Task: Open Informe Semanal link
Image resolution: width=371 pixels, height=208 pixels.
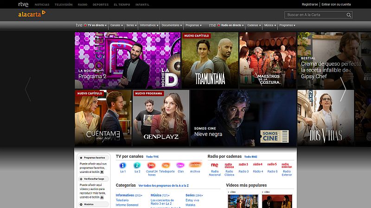Action: click(x=127, y=205)
